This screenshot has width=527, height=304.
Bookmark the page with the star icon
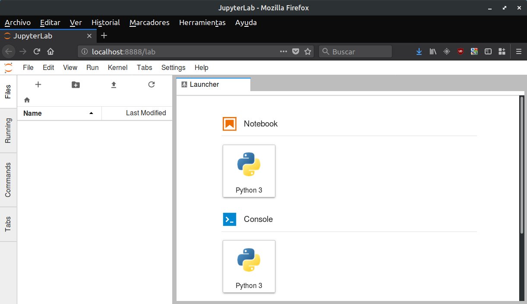308,51
